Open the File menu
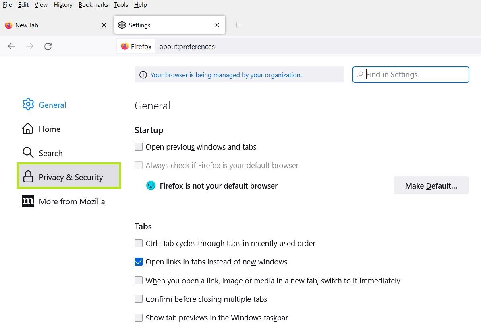Image resolution: width=481 pixels, height=334 pixels. tap(7, 5)
